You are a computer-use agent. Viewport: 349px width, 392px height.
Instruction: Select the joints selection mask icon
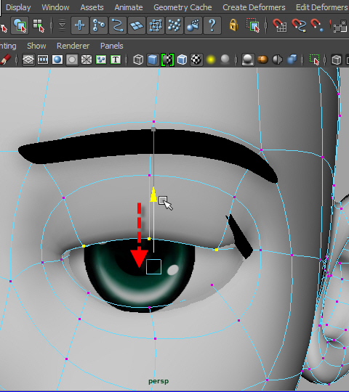(x=99, y=25)
